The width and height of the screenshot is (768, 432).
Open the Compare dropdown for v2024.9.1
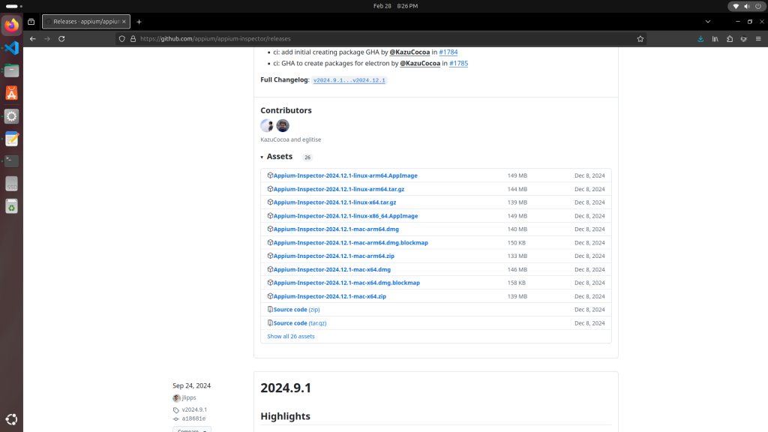point(191,430)
